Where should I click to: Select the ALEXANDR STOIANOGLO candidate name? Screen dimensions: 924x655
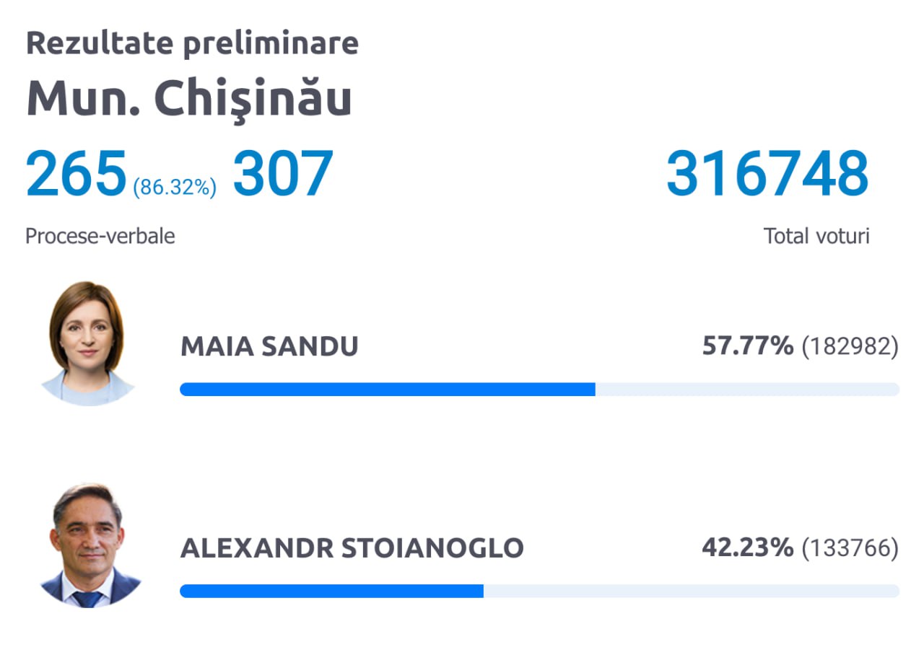tap(352, 548)
